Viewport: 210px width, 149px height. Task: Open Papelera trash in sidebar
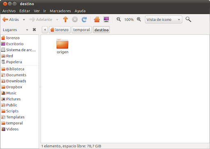pos(20,62)
